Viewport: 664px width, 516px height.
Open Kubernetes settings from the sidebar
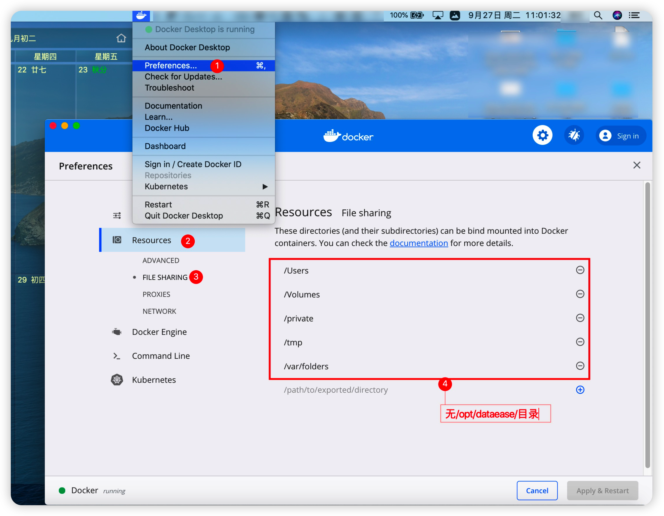pyautogui.click(x=154, y=379)
